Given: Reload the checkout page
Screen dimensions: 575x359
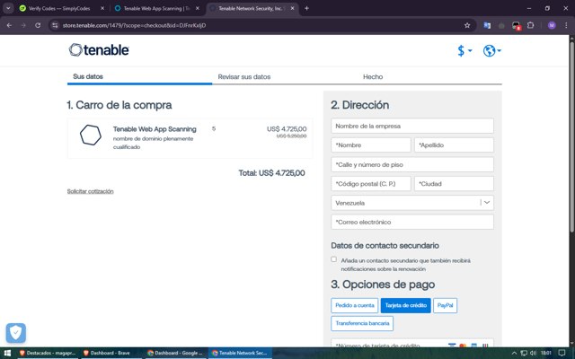Looking at the screenshot, I should 38,25.
